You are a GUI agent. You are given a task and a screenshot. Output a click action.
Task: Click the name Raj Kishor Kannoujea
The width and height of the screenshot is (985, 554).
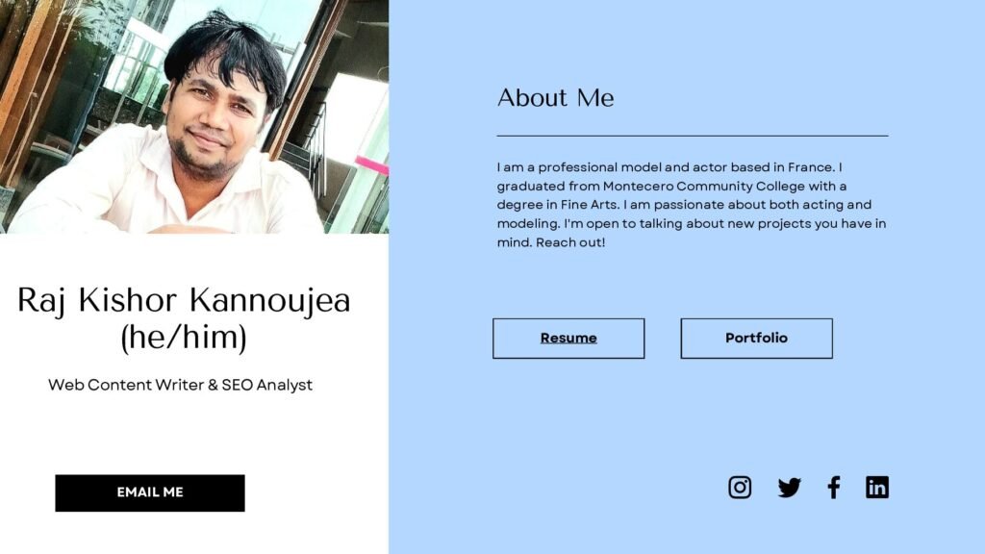click(184, 301)
